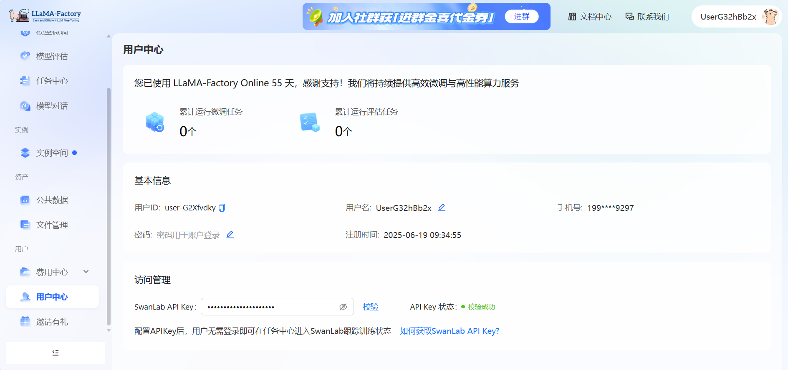This screenshot has height=370, width=788.
Task: Click the evaluation tasks checklist icon
Action: click(310, 122)
